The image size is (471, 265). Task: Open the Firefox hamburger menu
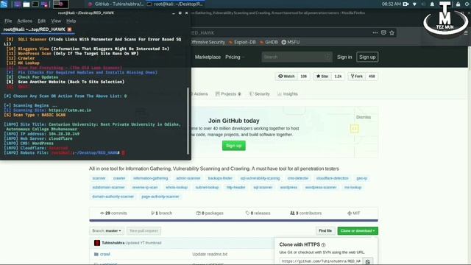tap(466, 32)
